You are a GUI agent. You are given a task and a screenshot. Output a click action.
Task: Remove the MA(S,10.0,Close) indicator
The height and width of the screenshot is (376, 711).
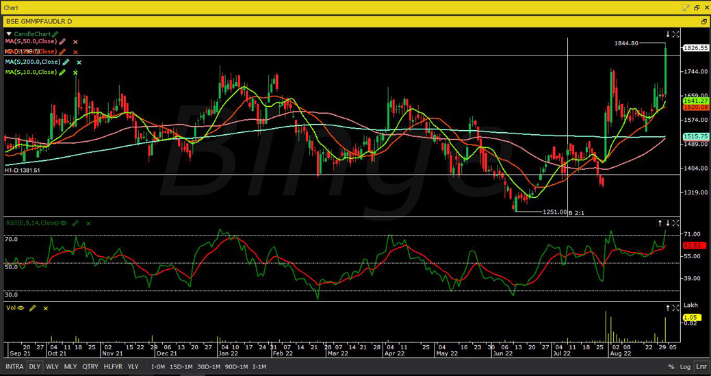pos(75,73)
